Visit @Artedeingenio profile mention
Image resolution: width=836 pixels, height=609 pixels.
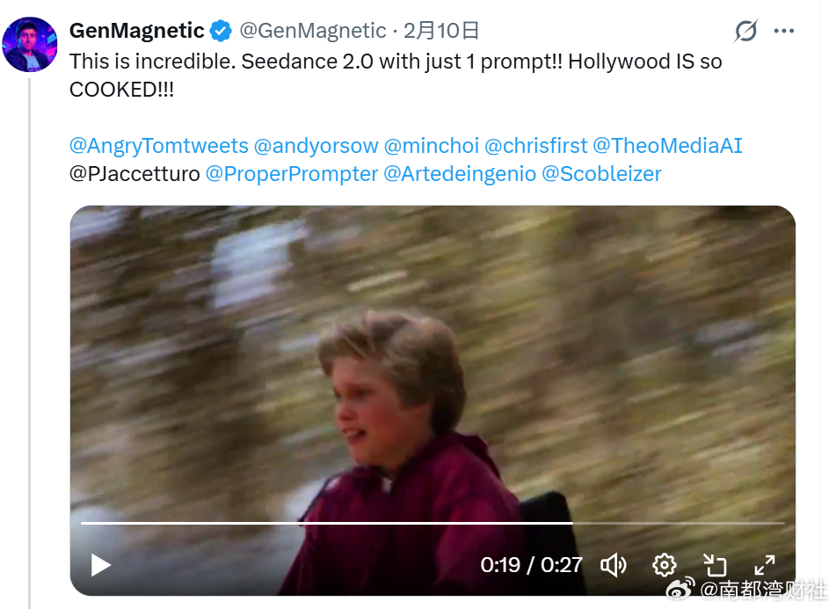(x=460, y=174)
